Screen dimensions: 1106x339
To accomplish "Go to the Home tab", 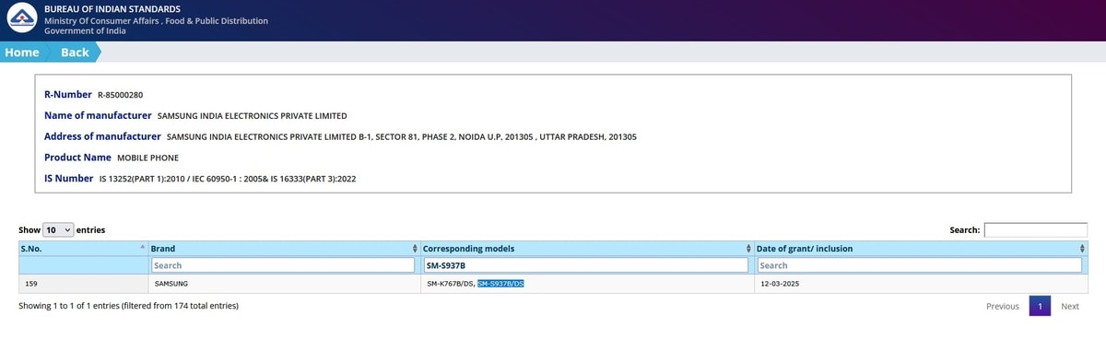I will 22,53.
